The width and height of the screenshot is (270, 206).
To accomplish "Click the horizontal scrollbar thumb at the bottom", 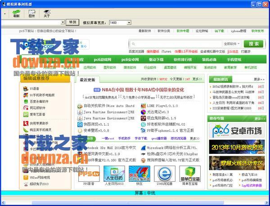I will tap(128, 203).
